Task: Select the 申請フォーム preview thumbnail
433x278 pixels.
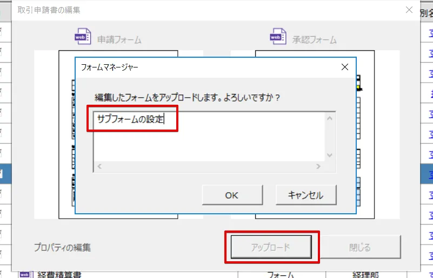Action: click(x=118, y=134)
